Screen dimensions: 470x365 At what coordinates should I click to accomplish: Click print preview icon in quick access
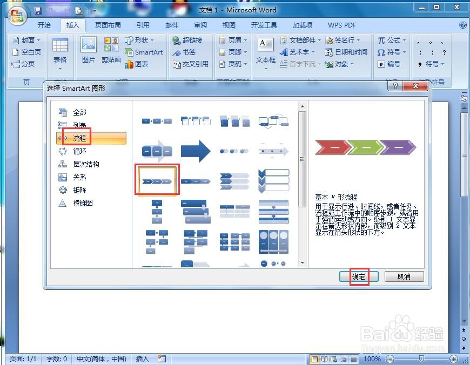pos(79,11)
